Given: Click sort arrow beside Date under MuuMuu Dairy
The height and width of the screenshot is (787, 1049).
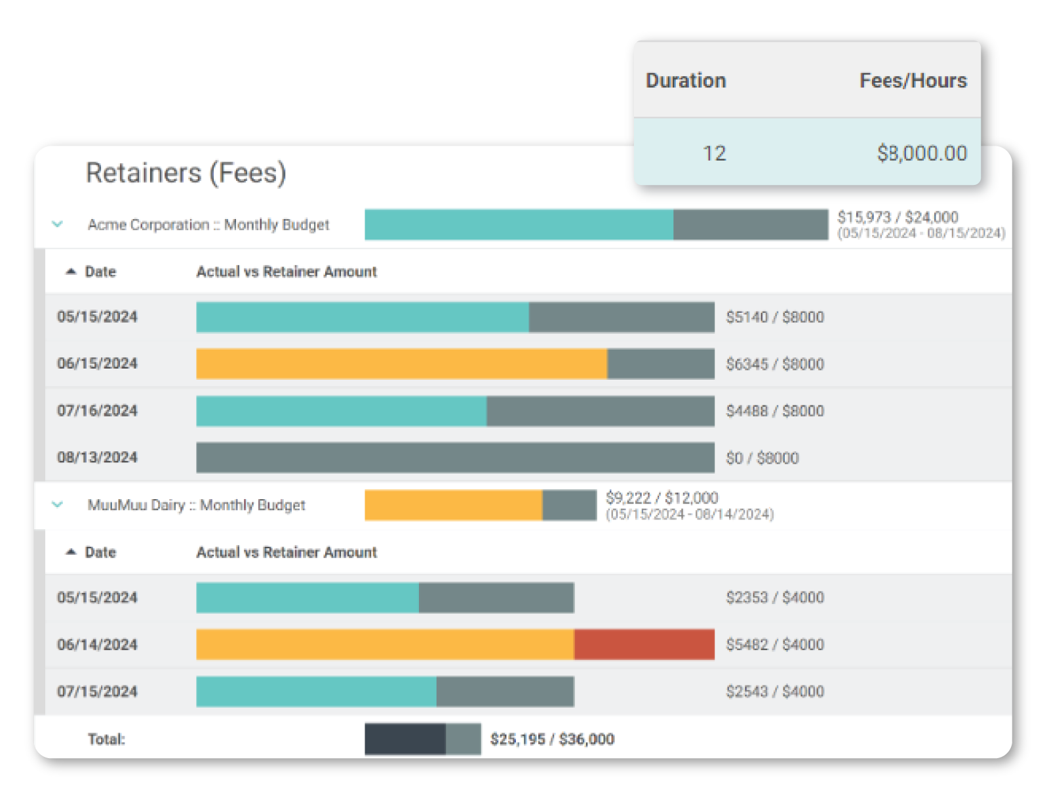Looking at the screenshot, I should point(71,552).
